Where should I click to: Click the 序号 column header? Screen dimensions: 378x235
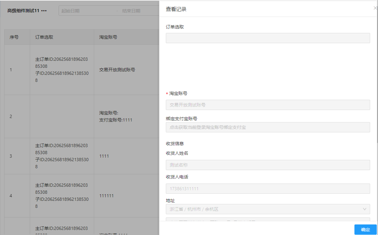14,37
